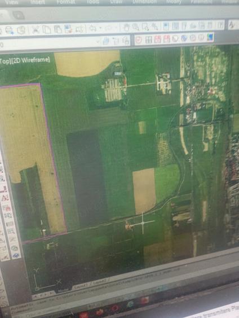Switch to the Model tab
This screenshot has height=318, width=239.
63,291
